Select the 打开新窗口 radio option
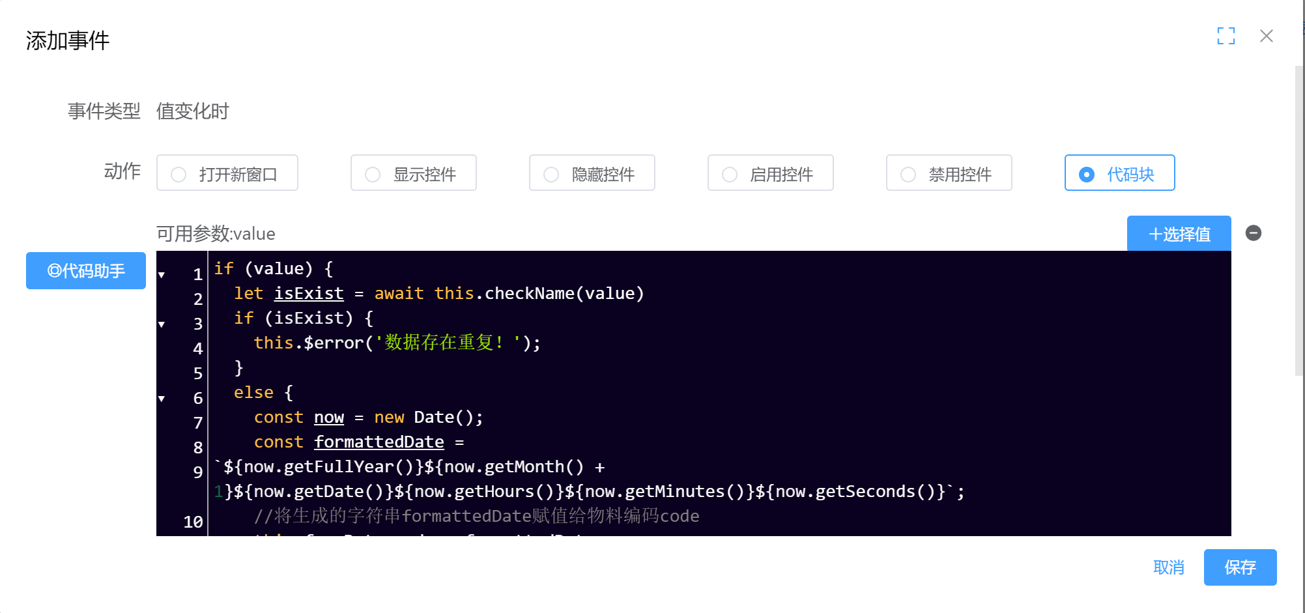The image size is (1305, 613). point(227,173)
